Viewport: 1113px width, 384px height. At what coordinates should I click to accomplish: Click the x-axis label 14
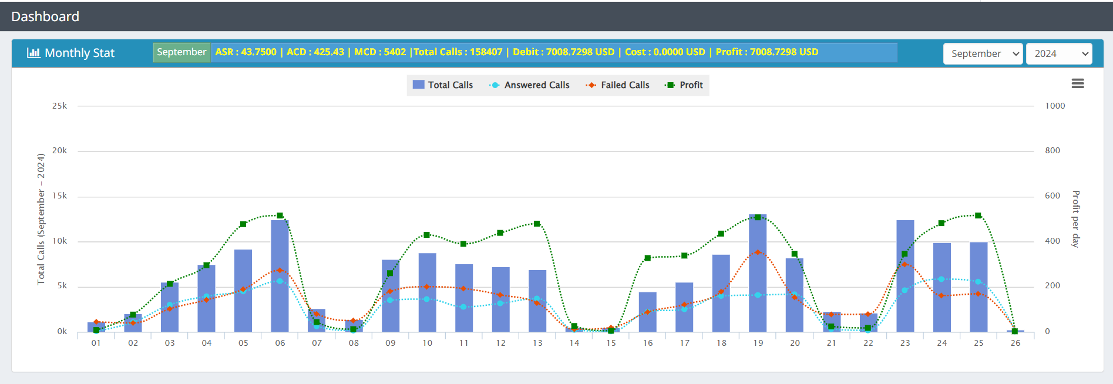tap(574, 343)
